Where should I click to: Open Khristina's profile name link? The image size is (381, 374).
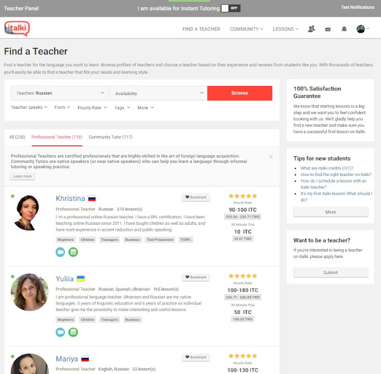click(70, 198)
